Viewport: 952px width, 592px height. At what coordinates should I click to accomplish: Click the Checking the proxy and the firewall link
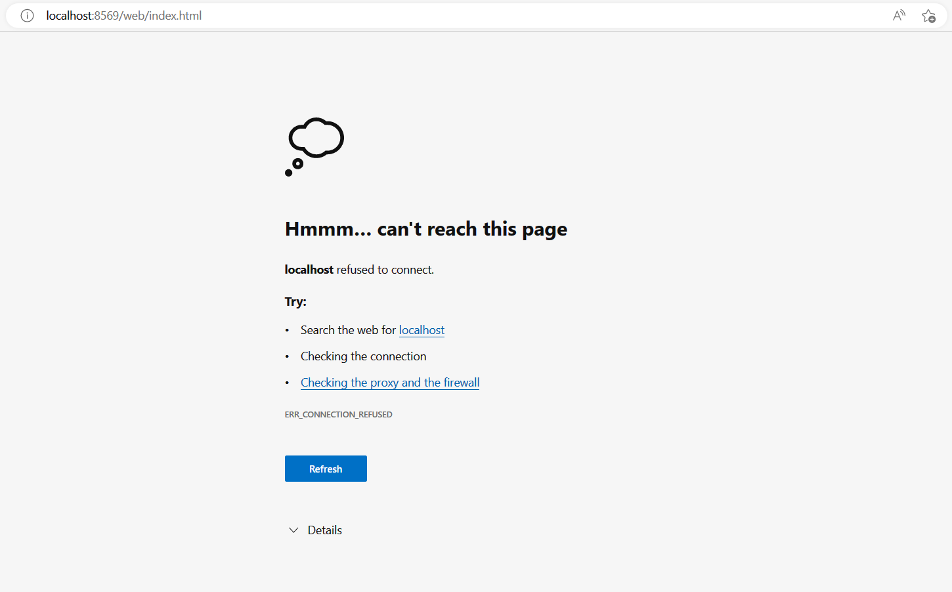click(390, 382)
